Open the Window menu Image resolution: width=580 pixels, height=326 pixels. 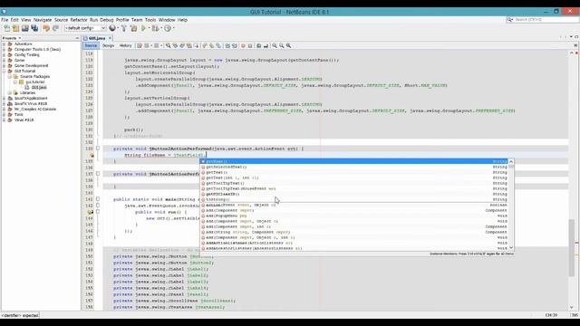coord(167,20)
